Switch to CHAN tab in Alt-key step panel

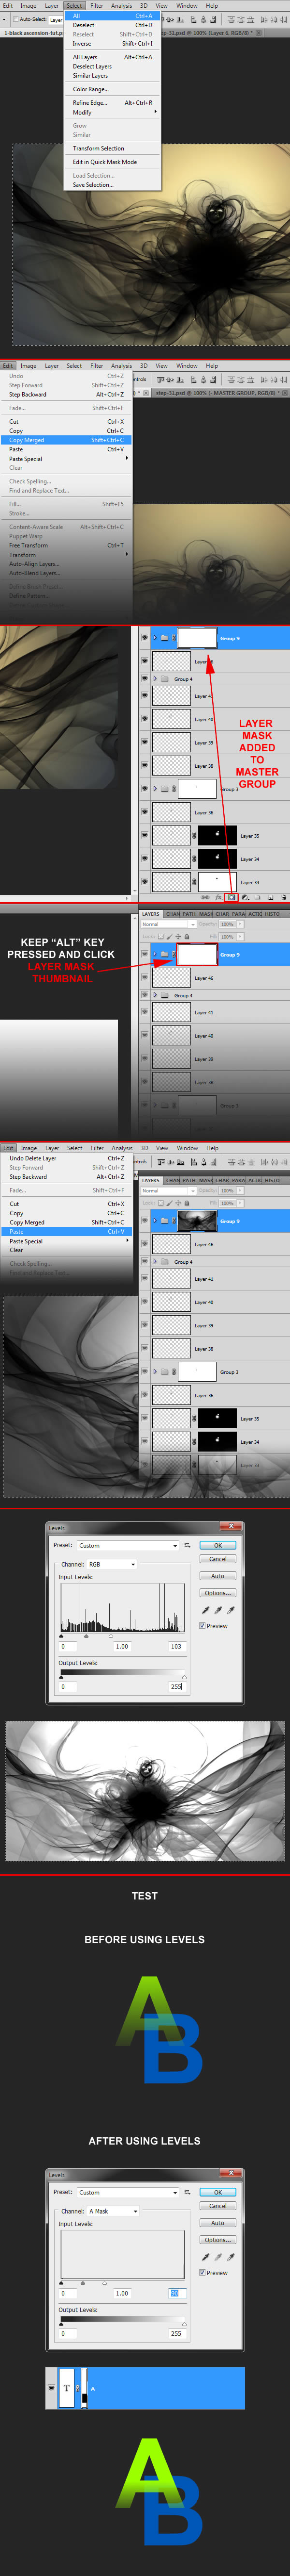[174, 914]
